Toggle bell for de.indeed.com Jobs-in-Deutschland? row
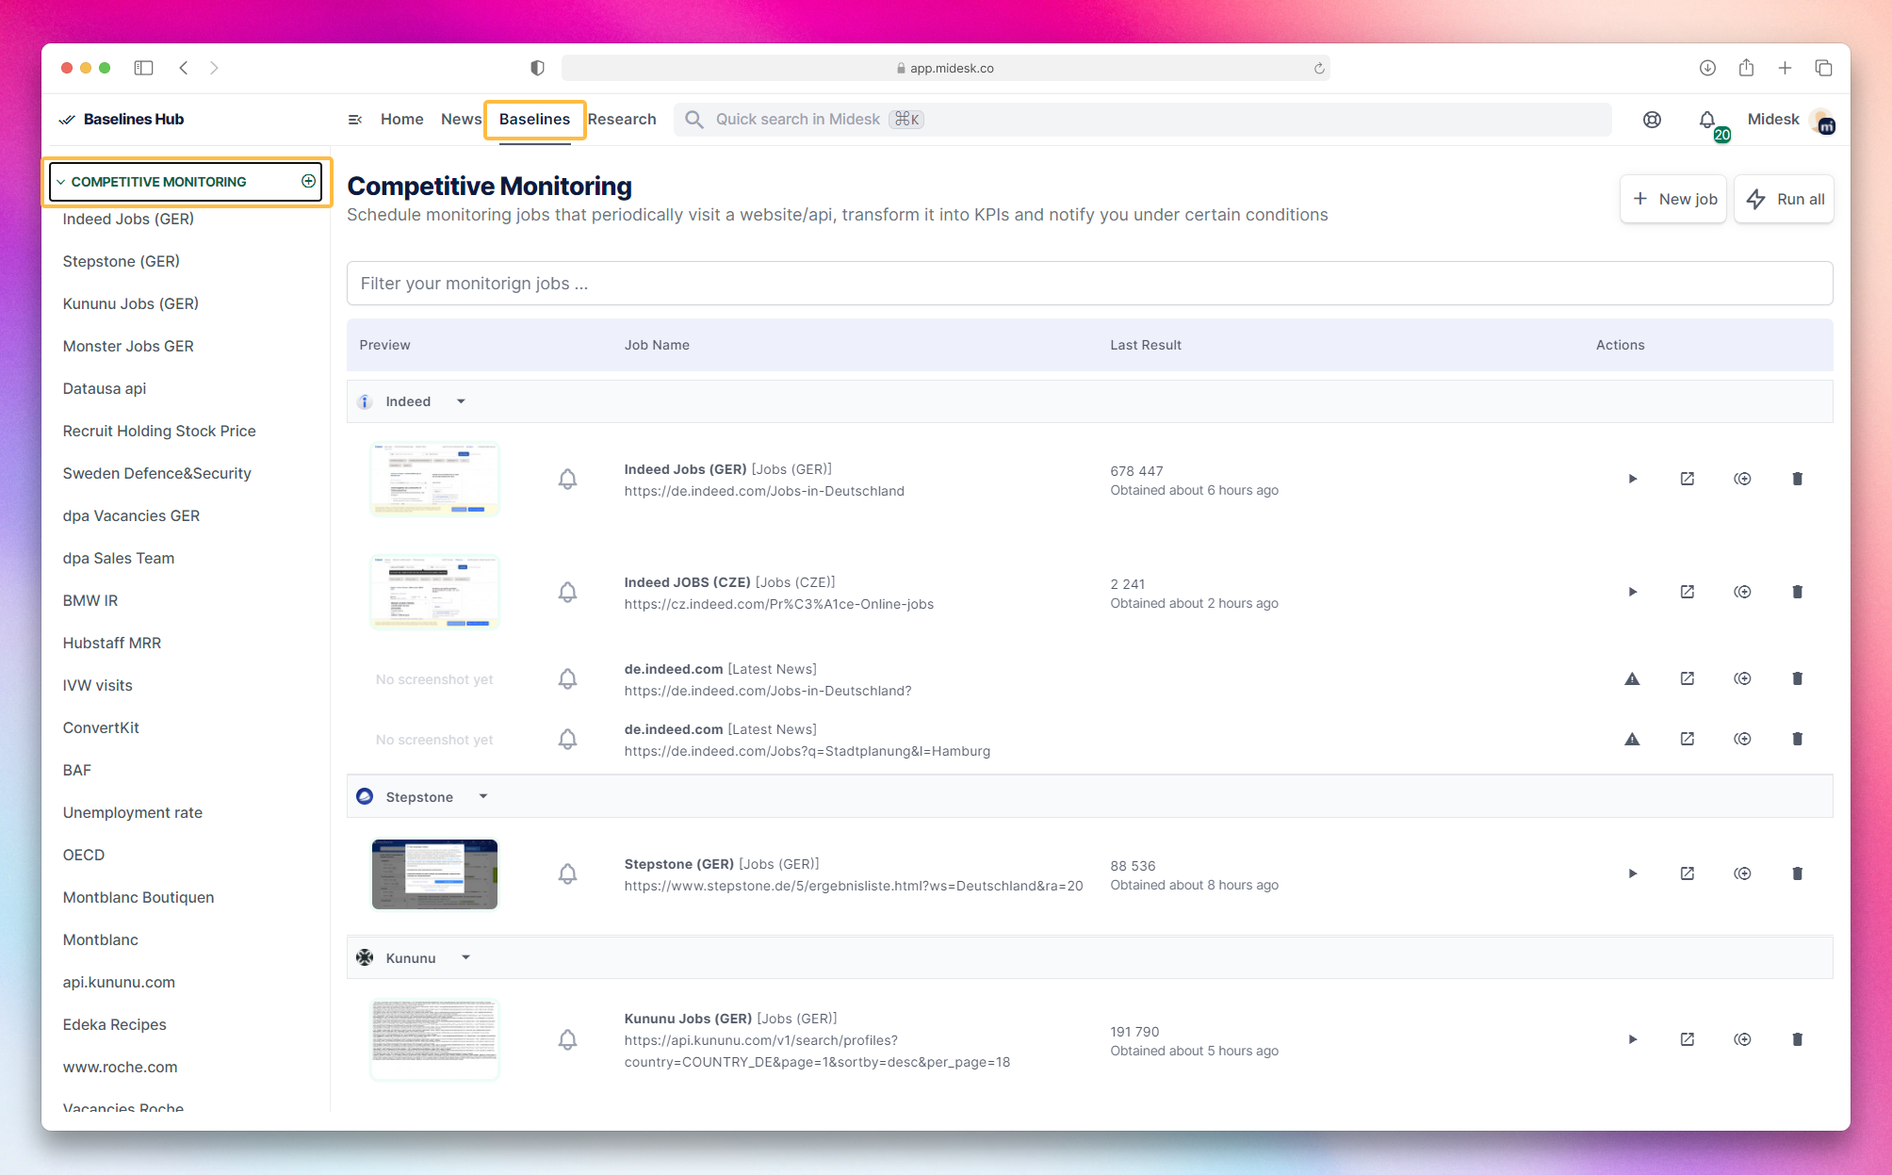1892x1175 pixels. [x=567, y=678]
